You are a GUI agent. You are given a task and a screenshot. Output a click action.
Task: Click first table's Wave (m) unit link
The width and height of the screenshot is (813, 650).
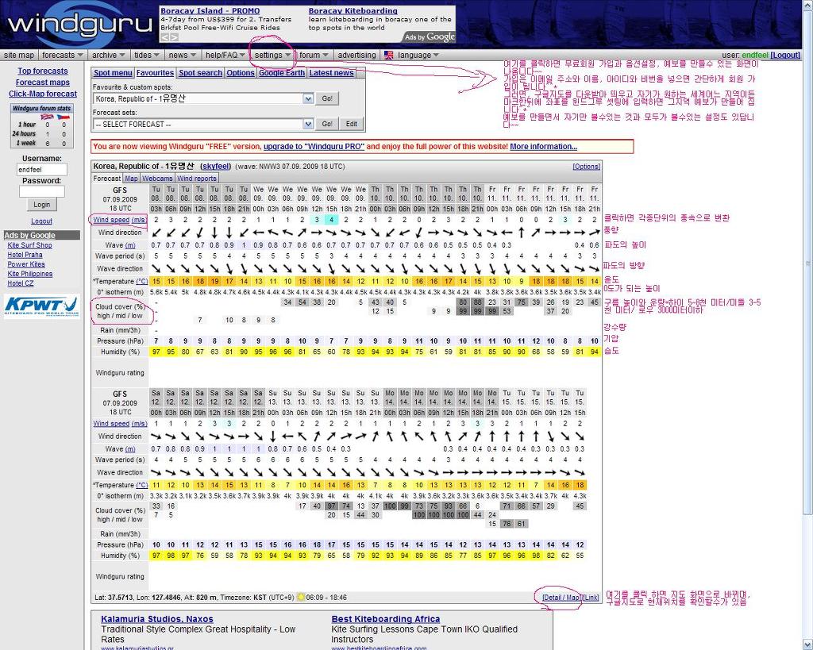[130, 245]
